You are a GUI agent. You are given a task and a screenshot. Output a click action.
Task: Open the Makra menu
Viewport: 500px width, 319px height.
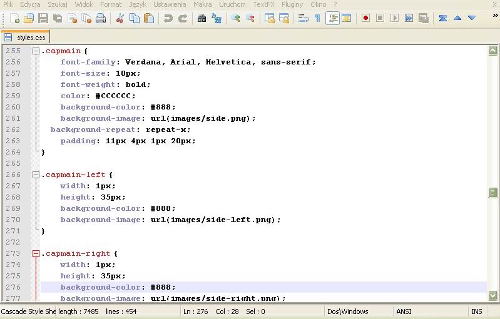click(x=203, y=4)
